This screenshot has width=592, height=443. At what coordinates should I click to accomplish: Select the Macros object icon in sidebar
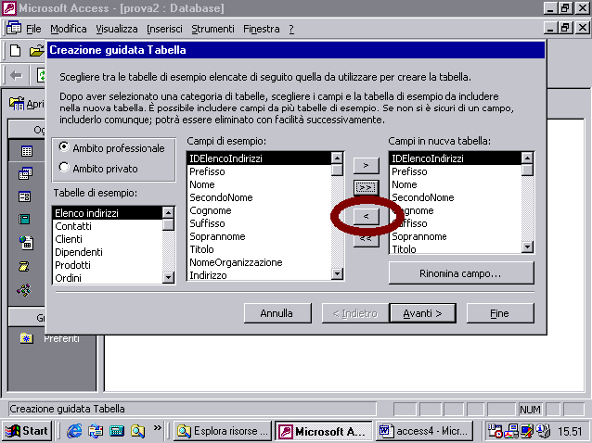(24, 266)
